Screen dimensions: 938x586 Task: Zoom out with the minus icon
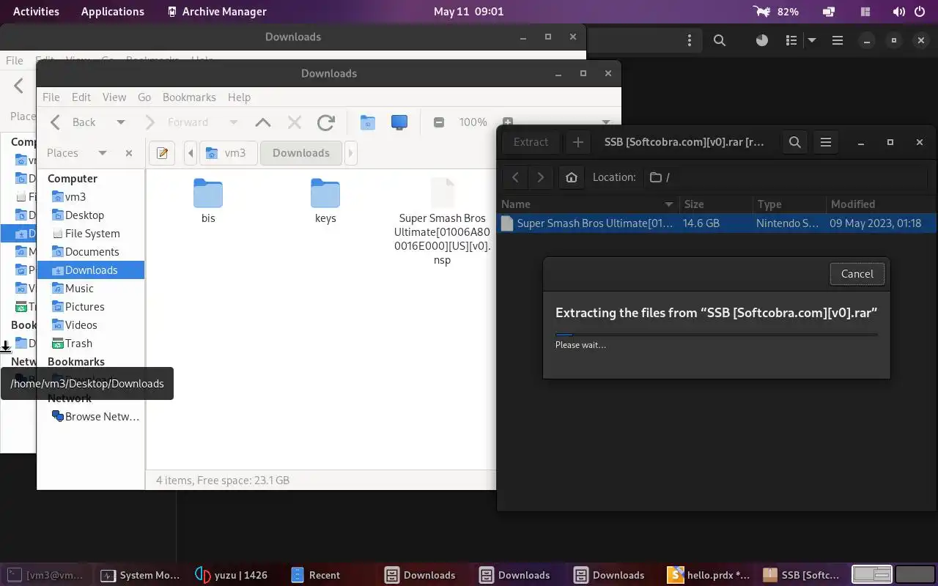coord(439,122)
